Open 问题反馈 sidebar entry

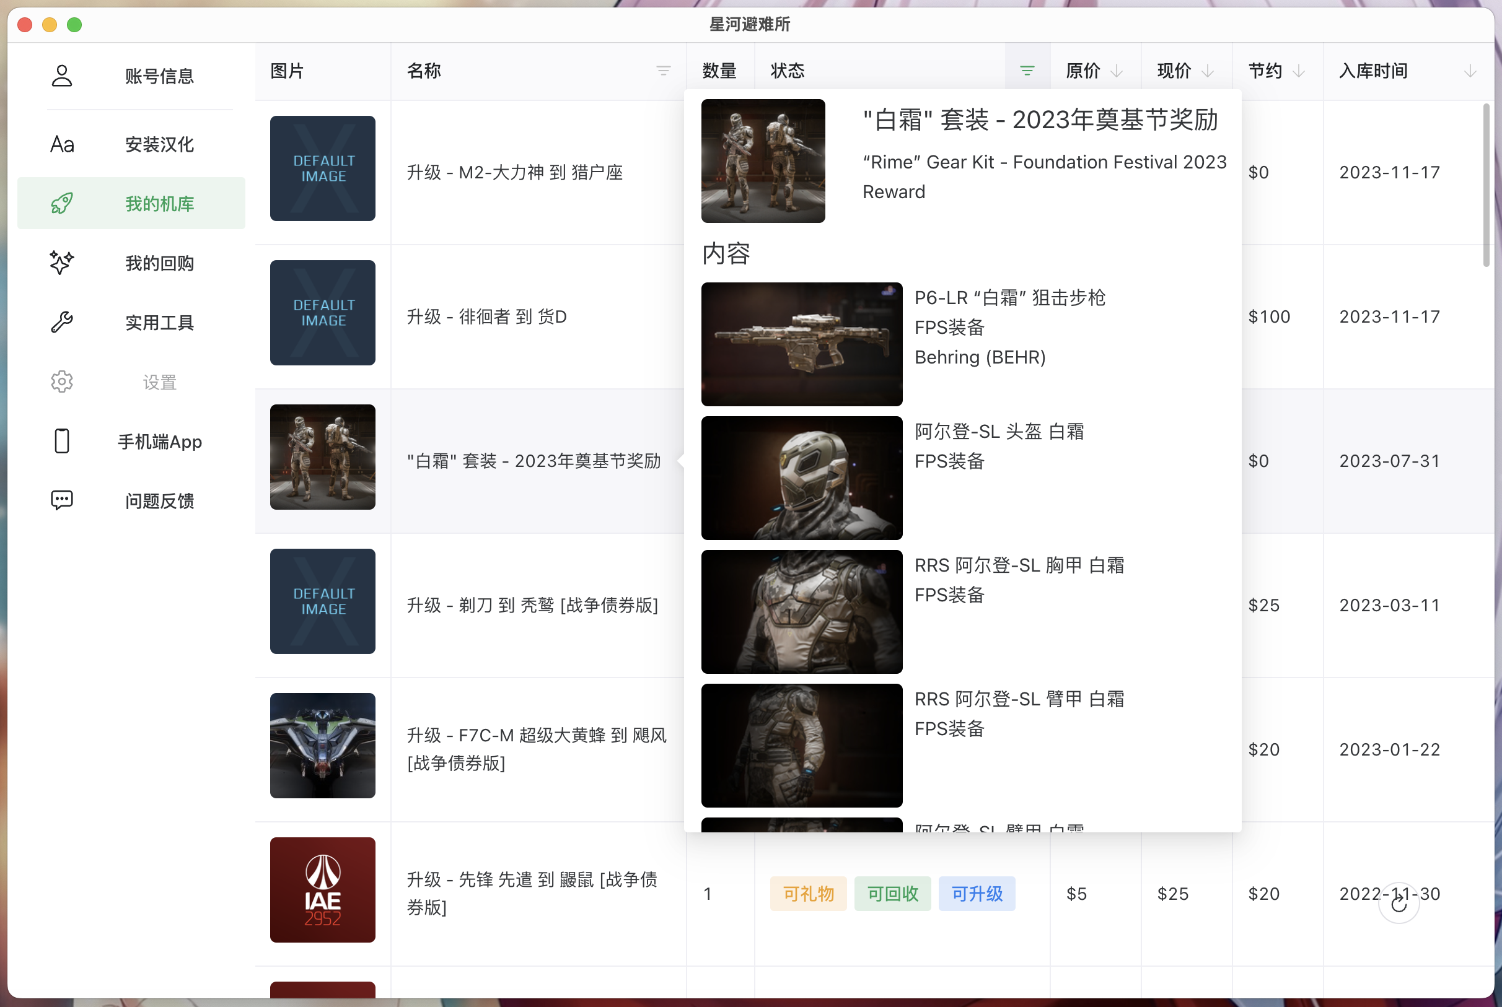coord(132,500)
